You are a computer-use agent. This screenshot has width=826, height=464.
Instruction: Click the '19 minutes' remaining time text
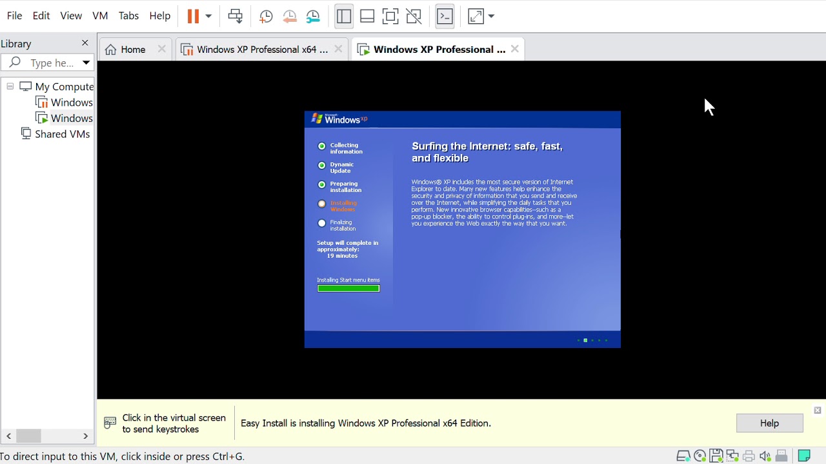coord(342,256)
